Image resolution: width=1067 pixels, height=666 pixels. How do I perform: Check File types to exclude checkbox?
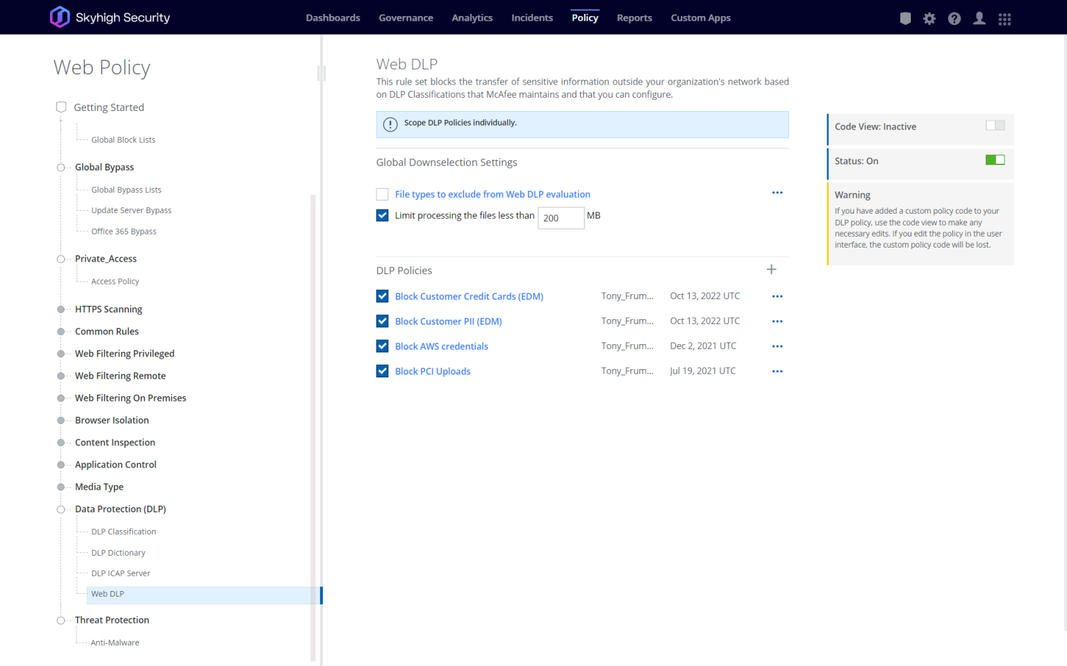(382, 194)
